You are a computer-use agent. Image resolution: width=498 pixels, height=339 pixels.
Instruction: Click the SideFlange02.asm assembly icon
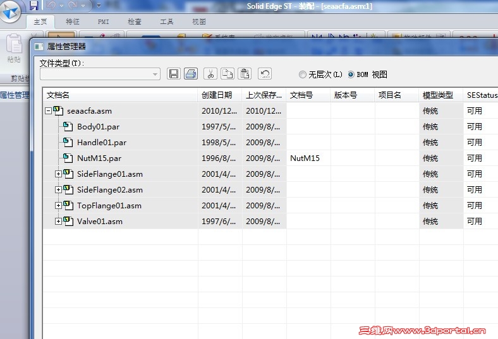[68, 189]
